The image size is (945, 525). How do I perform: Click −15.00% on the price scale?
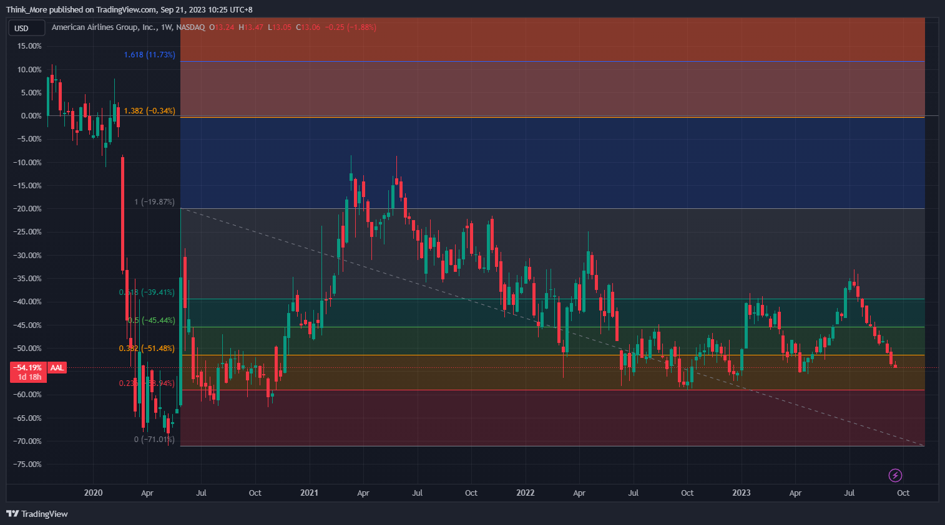click(x=27, y=186)
